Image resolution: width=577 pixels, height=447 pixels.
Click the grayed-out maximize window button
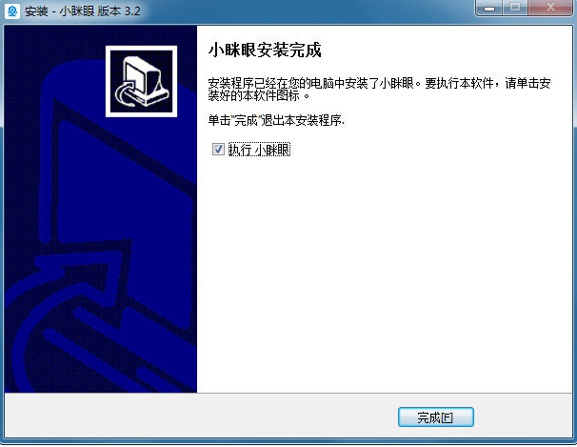515,8
